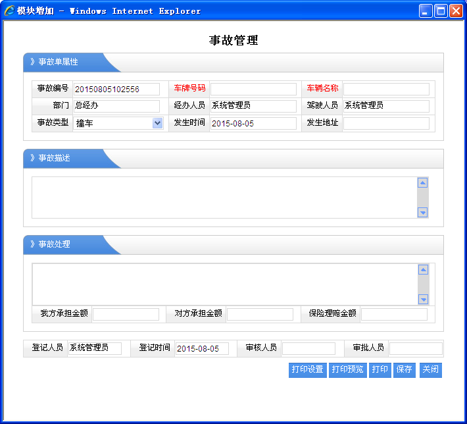Click the 打印设置 button
Screen dimensions: 467x424
[307, 370]
